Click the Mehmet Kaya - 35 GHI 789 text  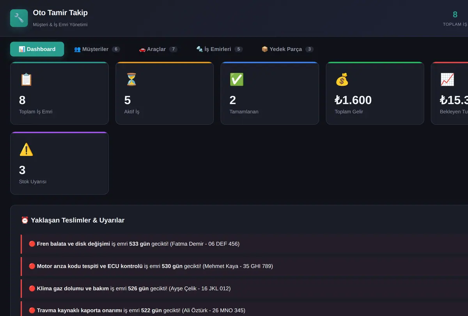point(238,266)
